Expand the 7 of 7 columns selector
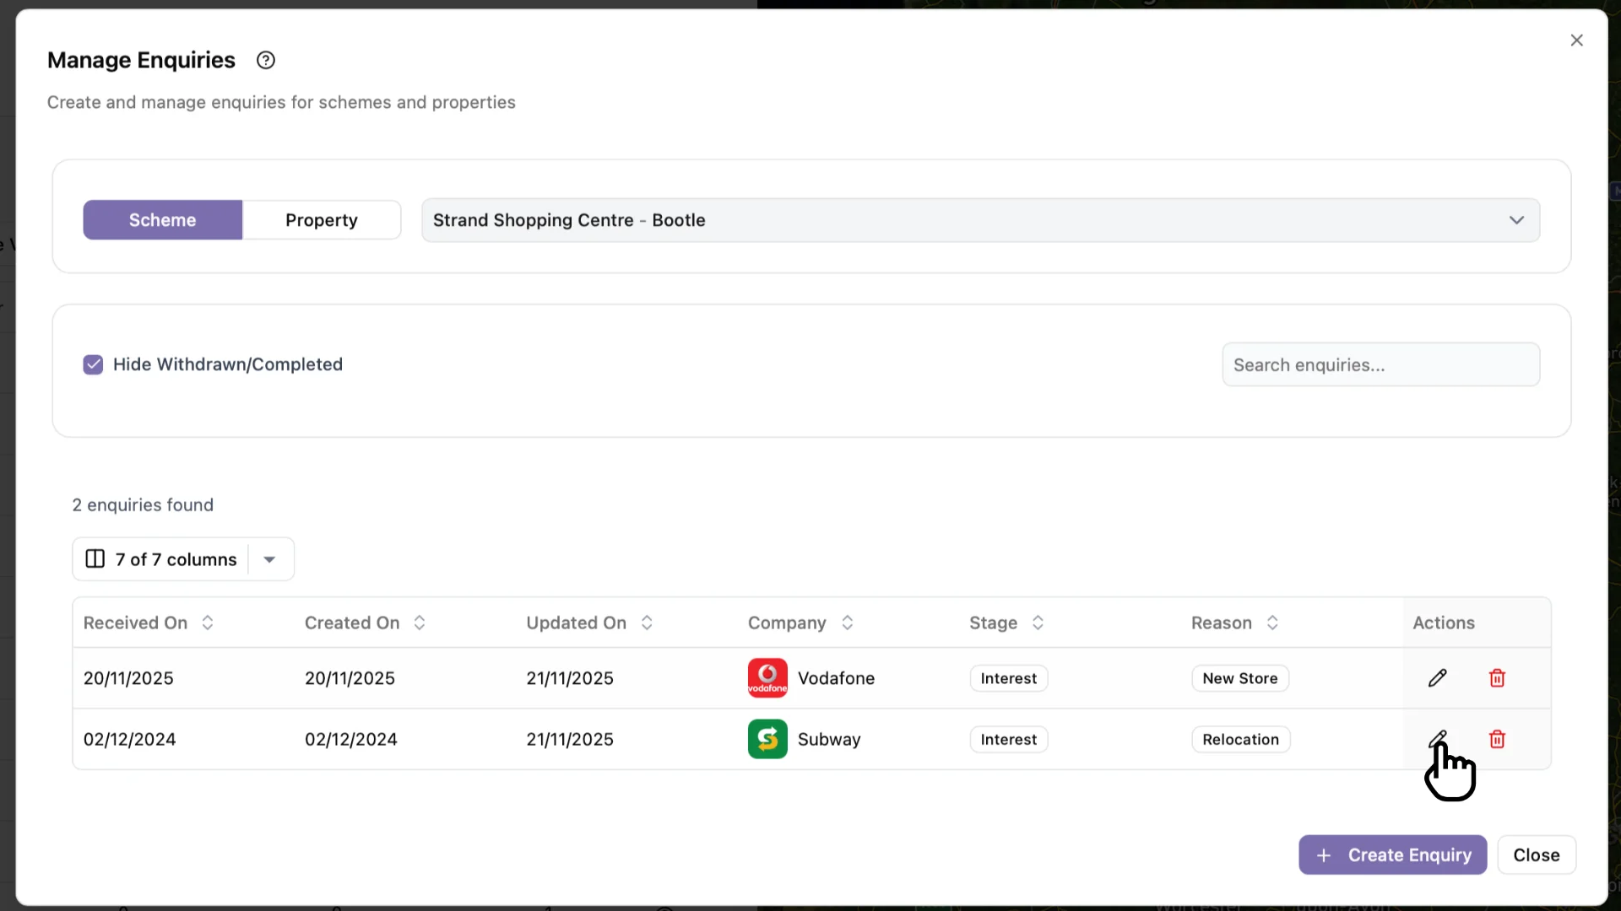 (x=269, y=558)
